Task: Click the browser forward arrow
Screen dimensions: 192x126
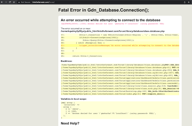Action: 6,2
